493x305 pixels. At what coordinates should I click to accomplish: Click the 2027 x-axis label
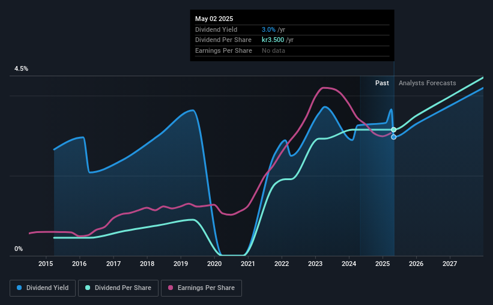[x=450, y=264]
